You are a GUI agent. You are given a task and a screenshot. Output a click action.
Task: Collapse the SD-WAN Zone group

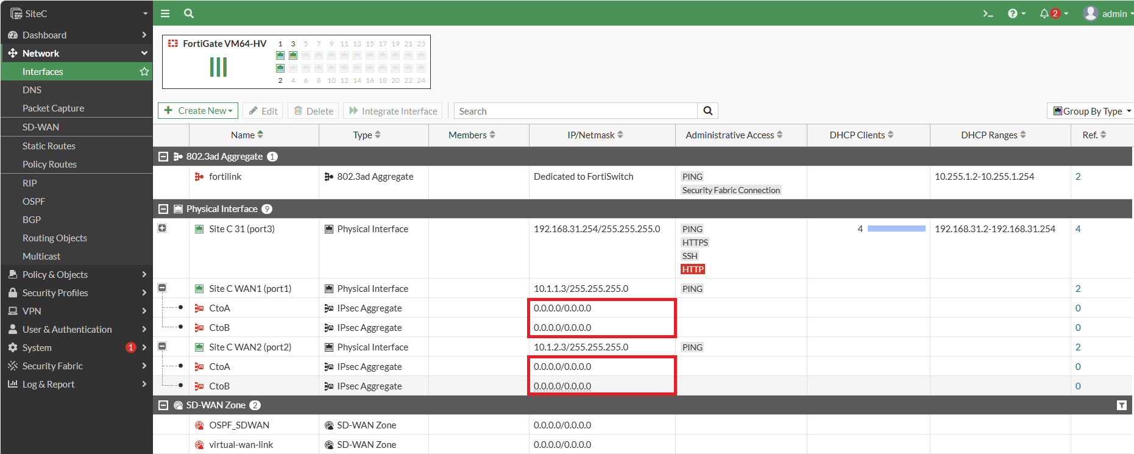(x=163, y=405)
